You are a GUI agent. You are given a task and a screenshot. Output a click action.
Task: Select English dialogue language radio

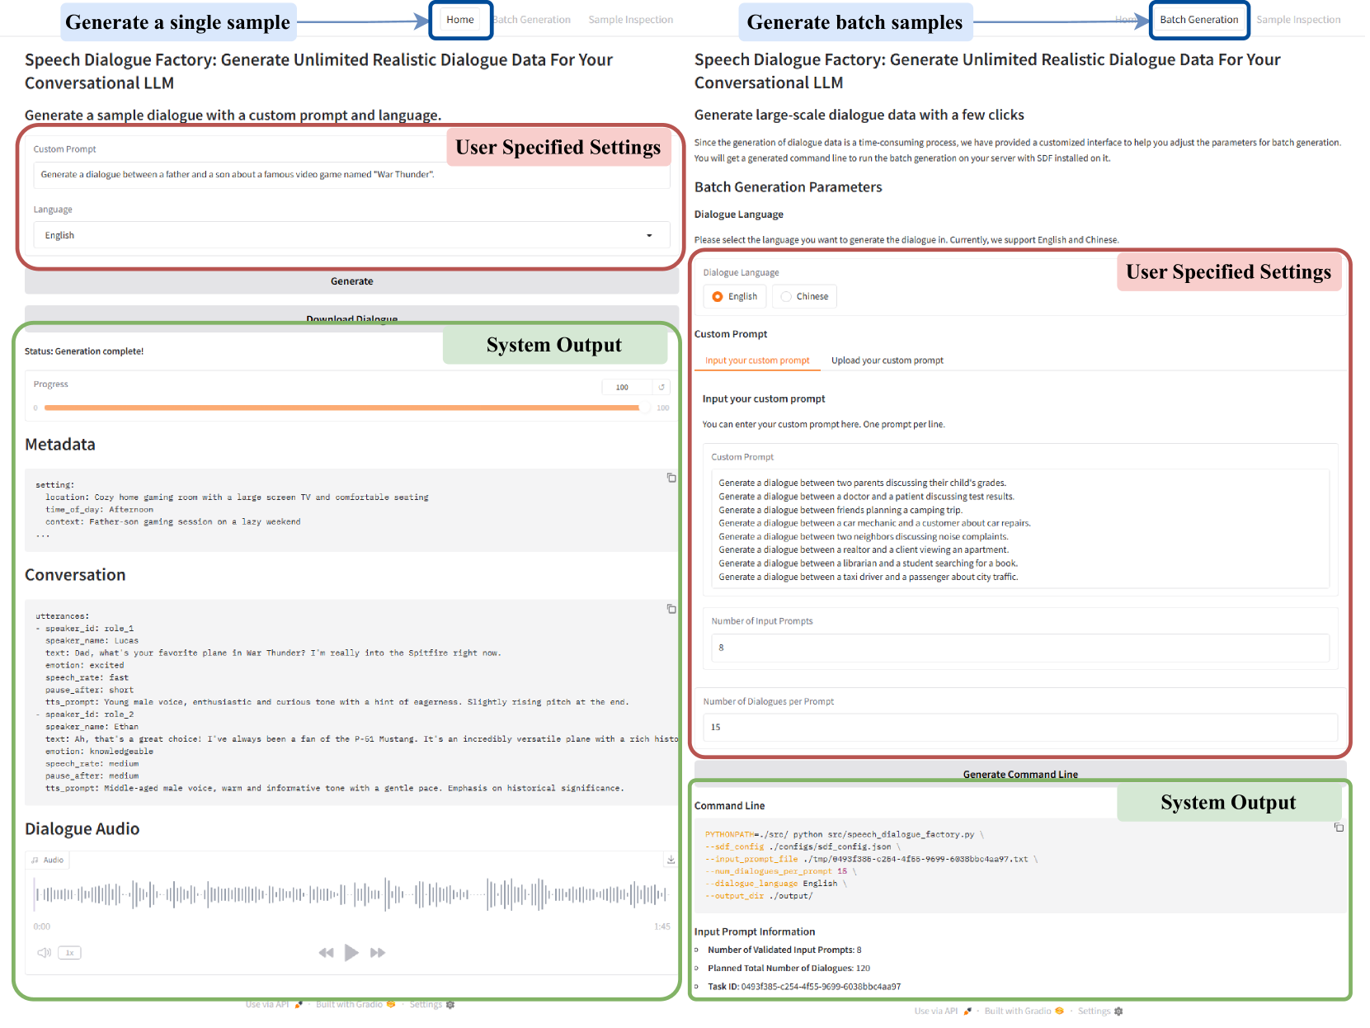[735, 296]
